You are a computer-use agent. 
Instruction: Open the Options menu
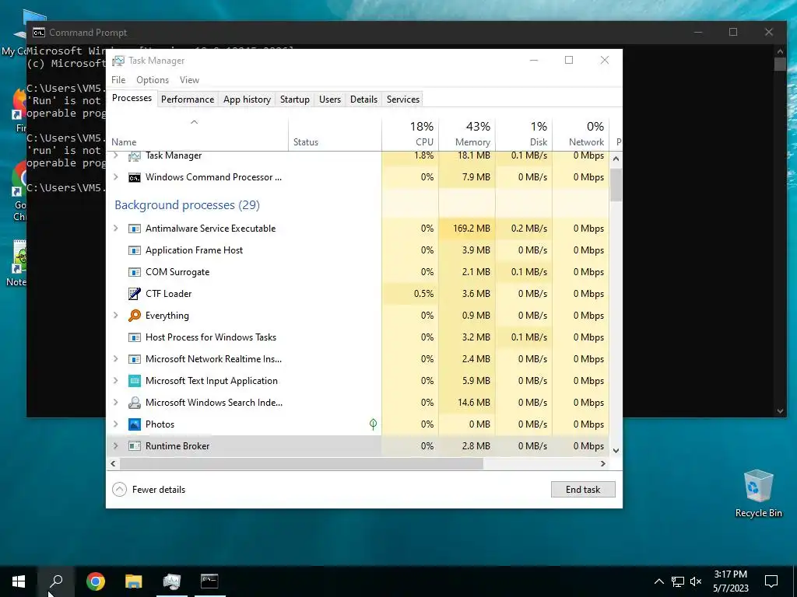click(x=153, y=80)
